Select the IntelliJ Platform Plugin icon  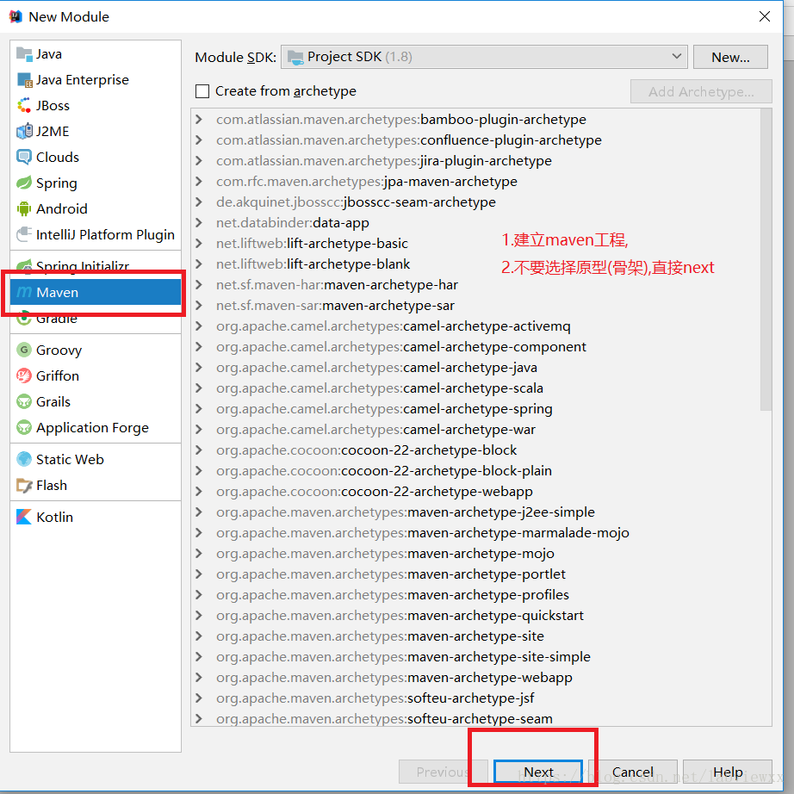coord(24,234)
